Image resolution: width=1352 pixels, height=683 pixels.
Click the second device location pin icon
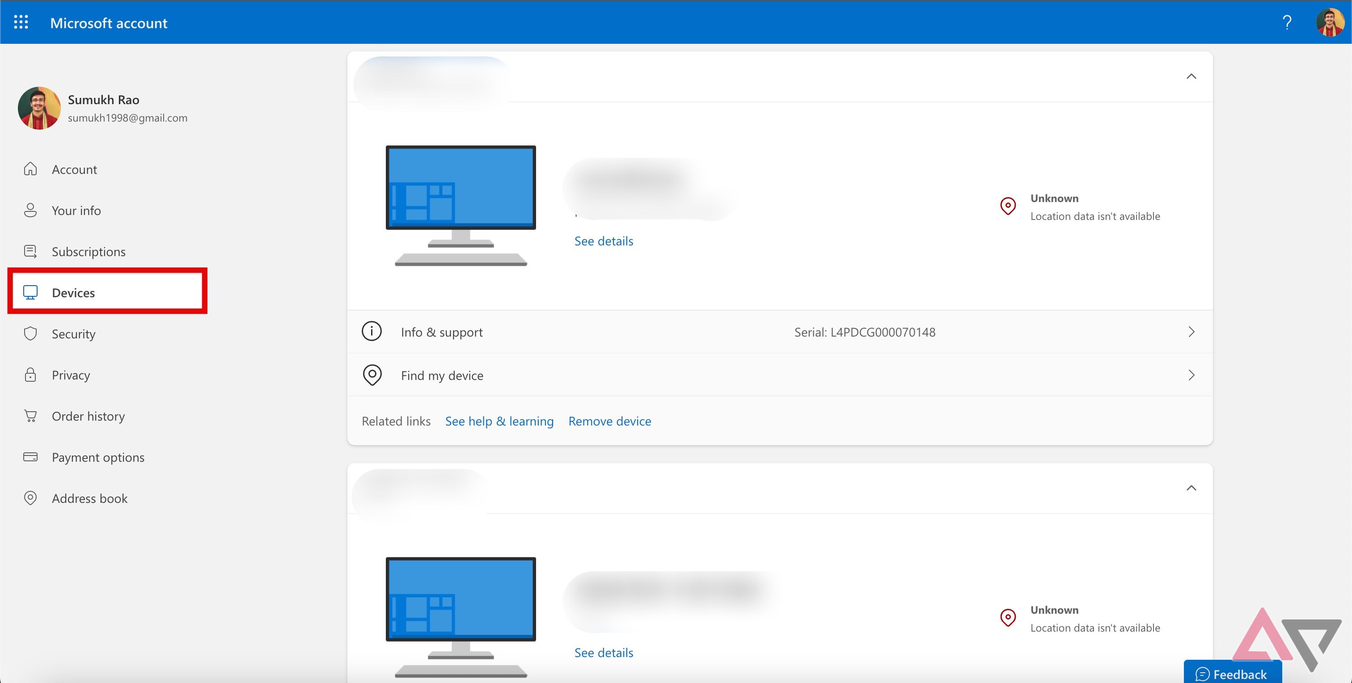(x=1008, y=618)
